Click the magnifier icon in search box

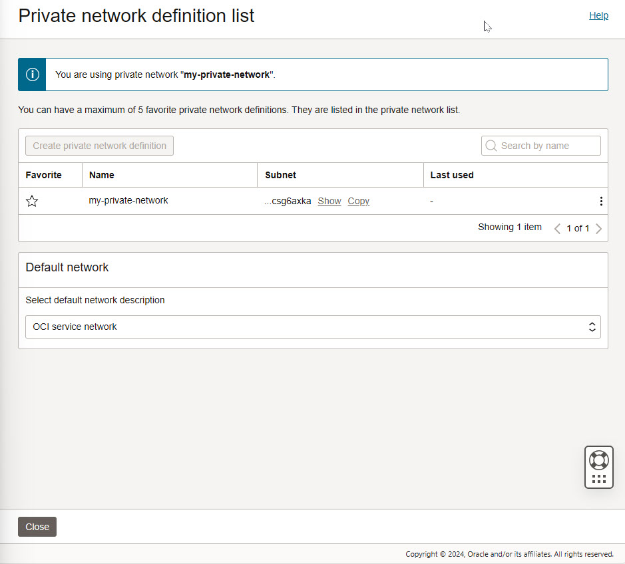491,146
